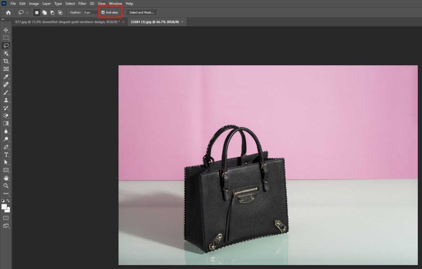Open the Filter menu

(82, 3)
